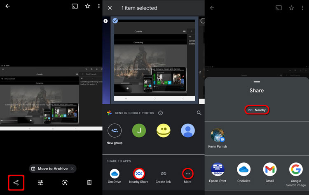Tap cast icon in left photo viewer
Viewport: 309px width, 195px height.
75,6
